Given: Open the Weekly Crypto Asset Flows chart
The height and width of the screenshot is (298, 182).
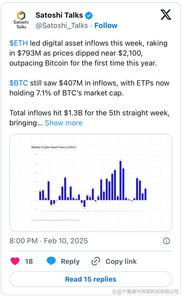Looking at the screenshot, I should (x=91, y=183).
